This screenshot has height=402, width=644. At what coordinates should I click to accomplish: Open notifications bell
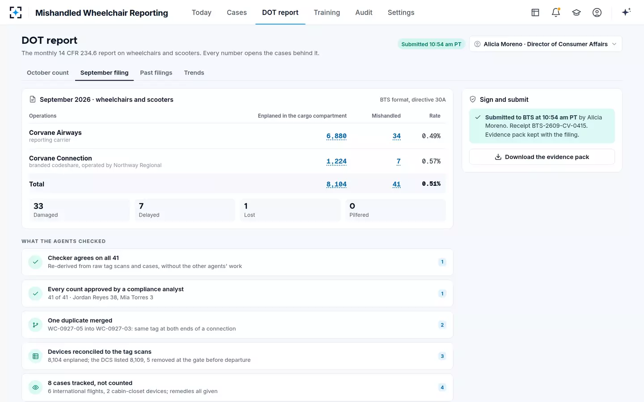pyautogui.click(x=556, y=13)
